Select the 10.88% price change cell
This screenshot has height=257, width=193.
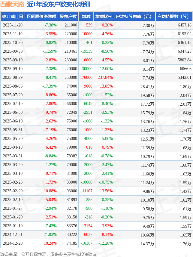point(50,191)
